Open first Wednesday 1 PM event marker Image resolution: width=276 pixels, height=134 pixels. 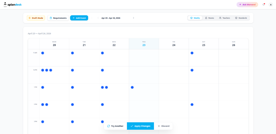102,87
